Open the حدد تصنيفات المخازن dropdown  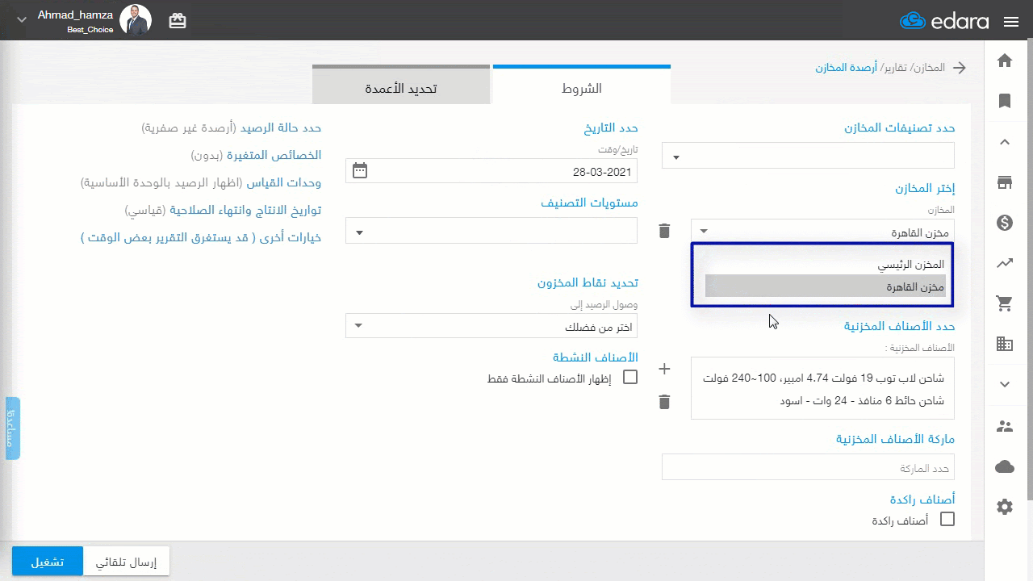808,156
